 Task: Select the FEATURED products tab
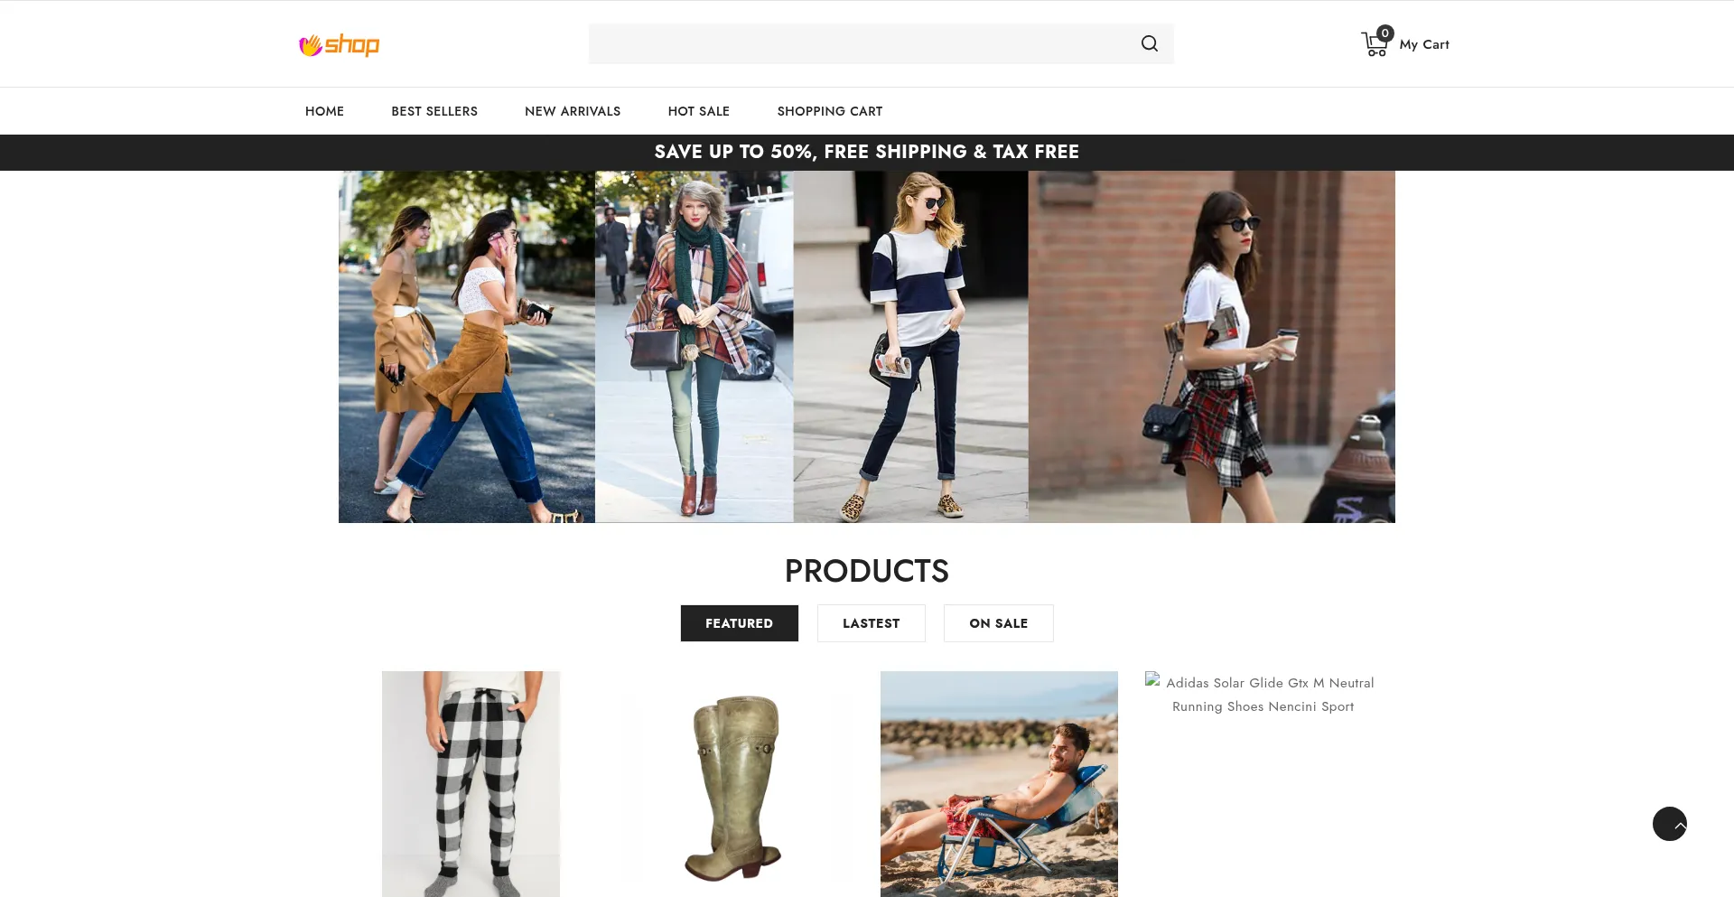click(x=739, y=623)
